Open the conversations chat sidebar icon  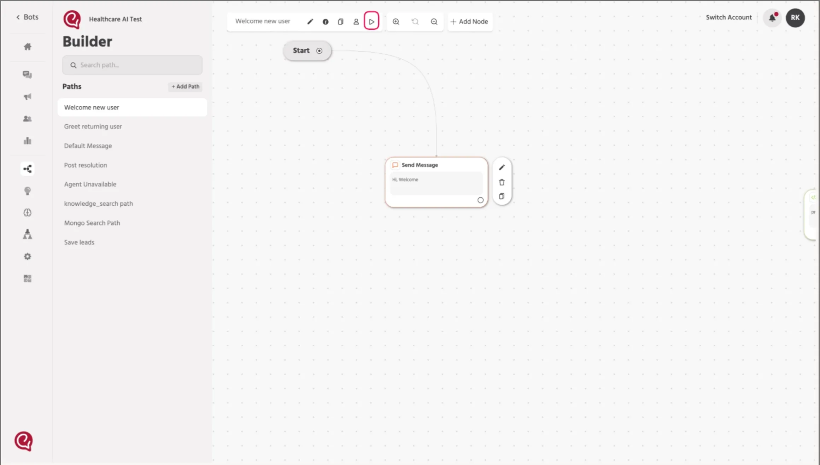point(28,75)
